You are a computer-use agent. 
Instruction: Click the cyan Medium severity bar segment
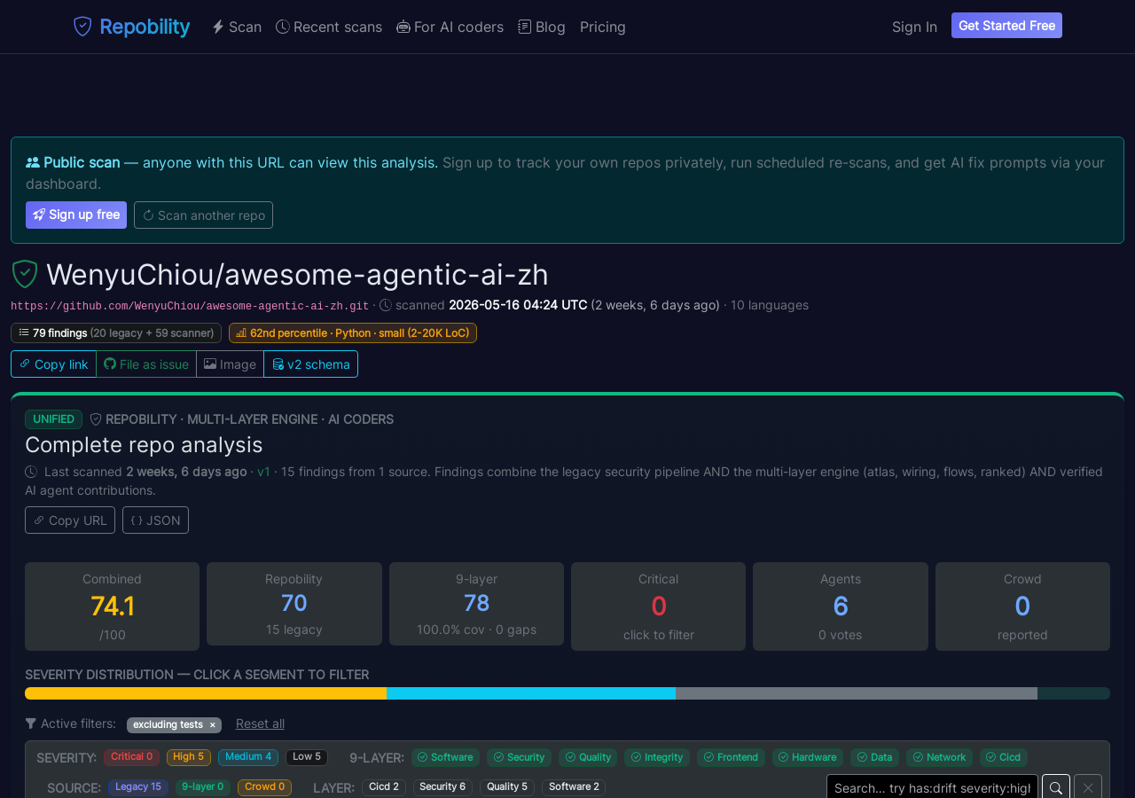(531, 693)
